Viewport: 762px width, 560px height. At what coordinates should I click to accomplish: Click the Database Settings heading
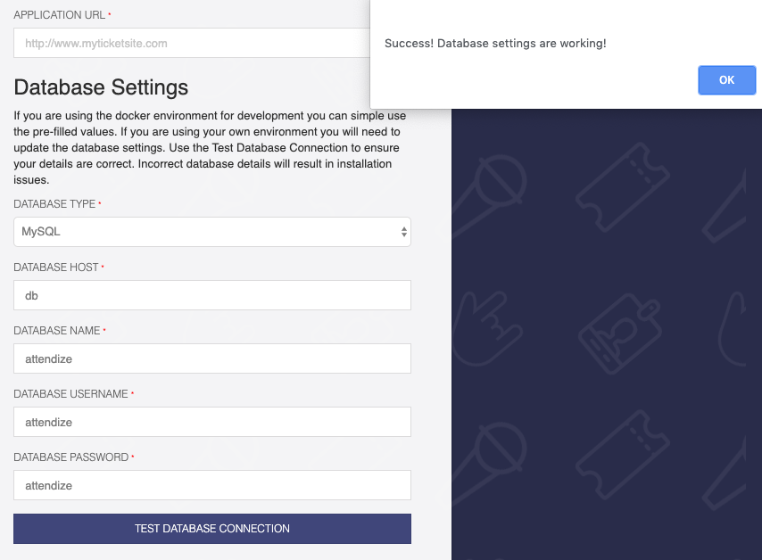tap(101, 87)
